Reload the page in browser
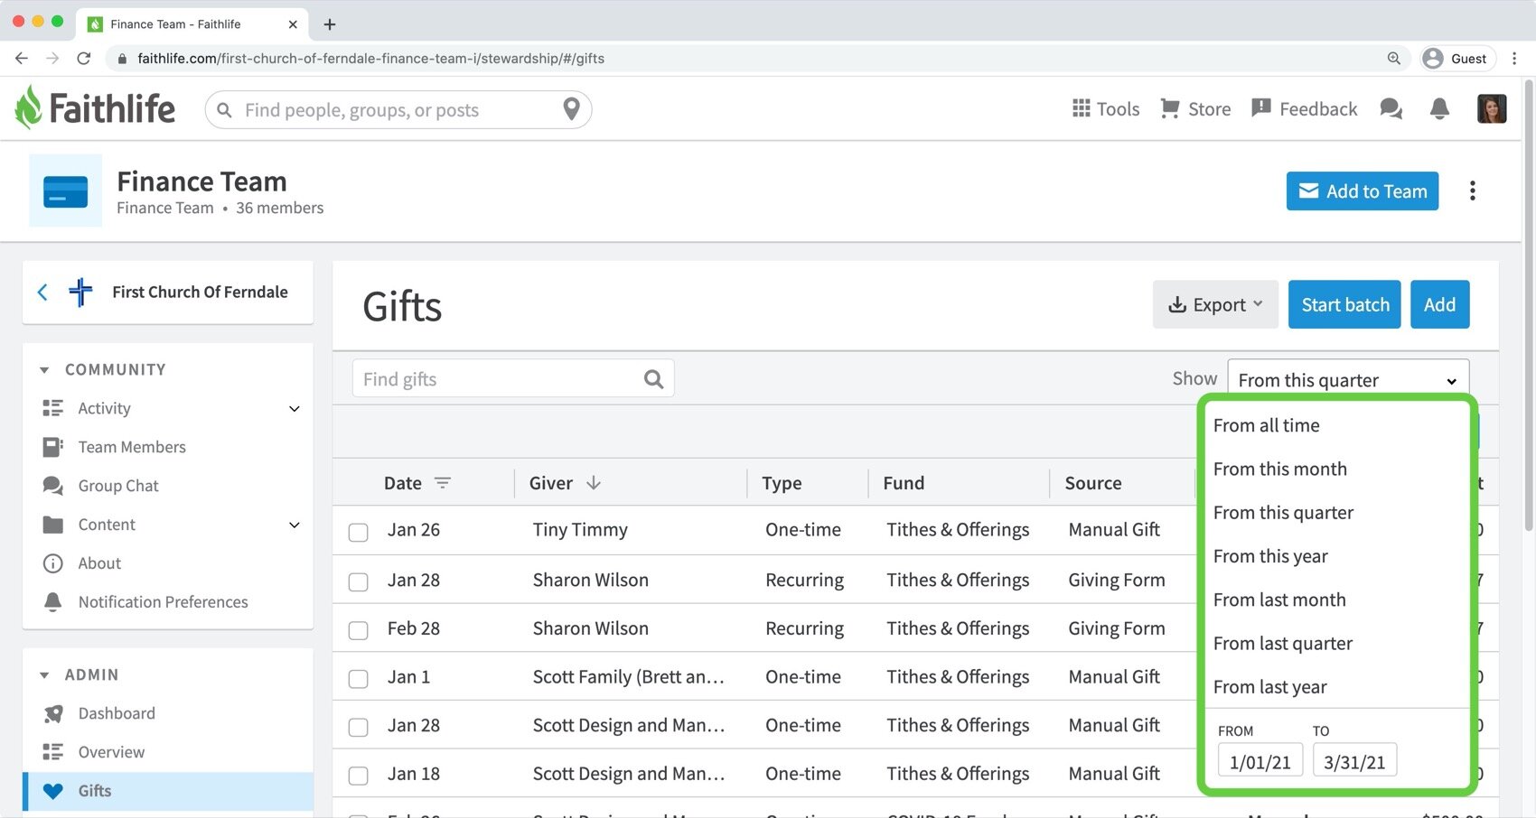Screen dimensions: 1536x818 (x=84, y=59)
